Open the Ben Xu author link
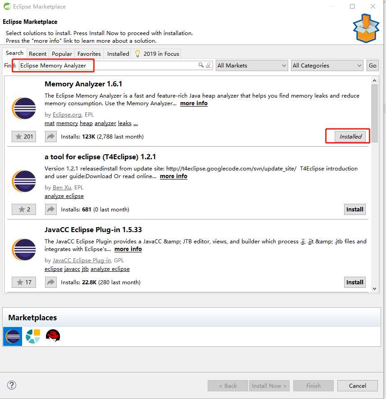 coord(62,187)
